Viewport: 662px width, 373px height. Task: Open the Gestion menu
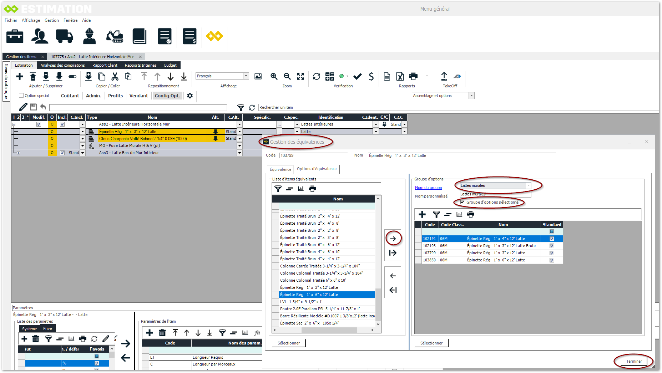52,20
